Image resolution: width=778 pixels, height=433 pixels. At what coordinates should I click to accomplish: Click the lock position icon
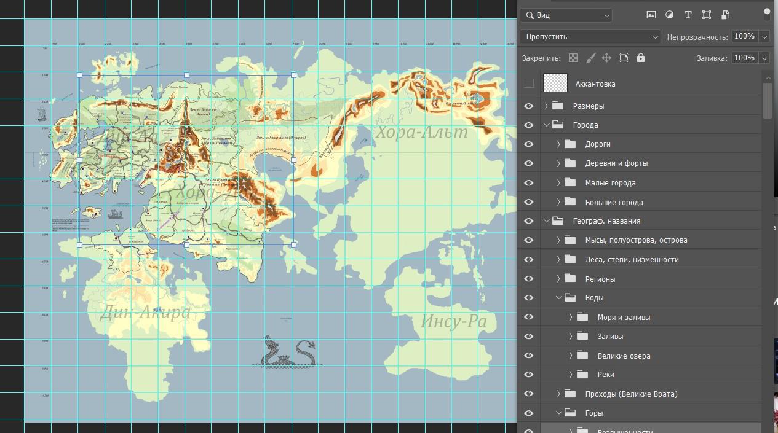(606, 58)
